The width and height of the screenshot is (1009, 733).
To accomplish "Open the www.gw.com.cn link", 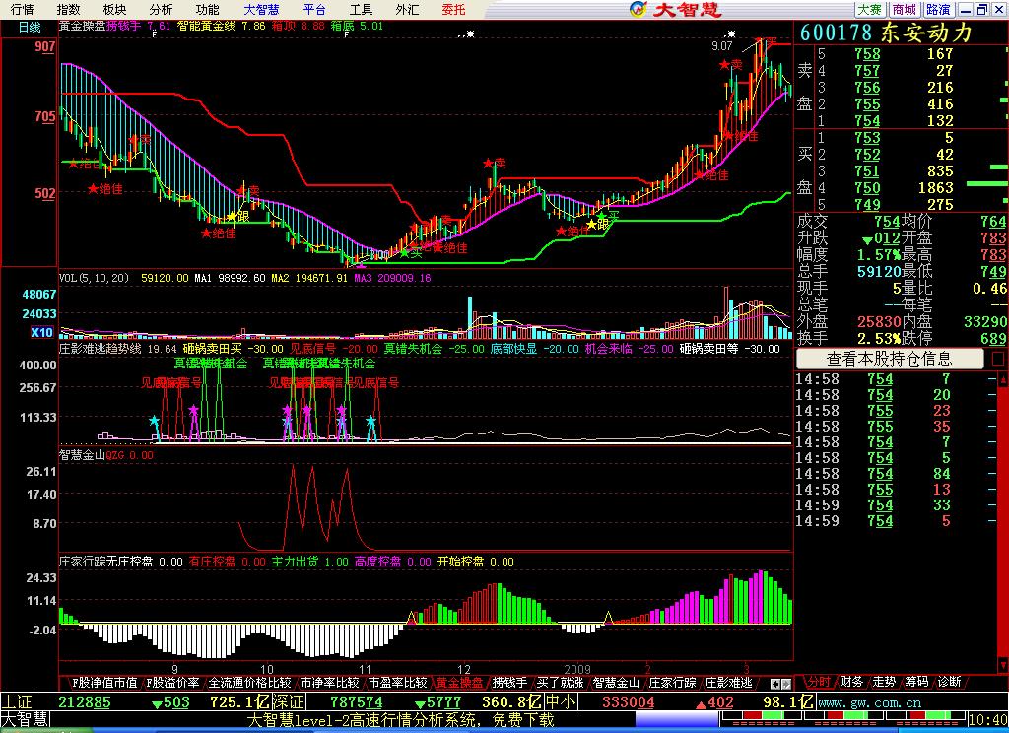I will coord(869,702).
